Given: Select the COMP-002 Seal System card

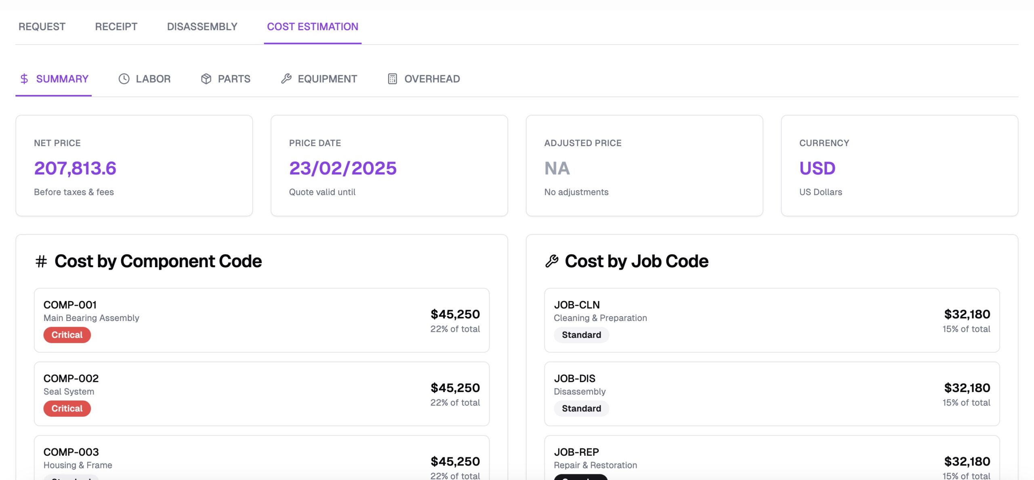Looking at the screenshot, I should click(262, 394).
